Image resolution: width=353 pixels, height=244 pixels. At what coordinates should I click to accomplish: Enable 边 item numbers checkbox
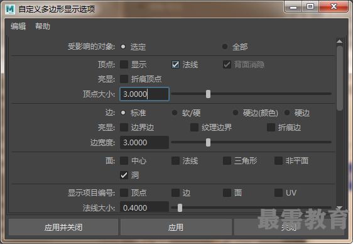175,192
